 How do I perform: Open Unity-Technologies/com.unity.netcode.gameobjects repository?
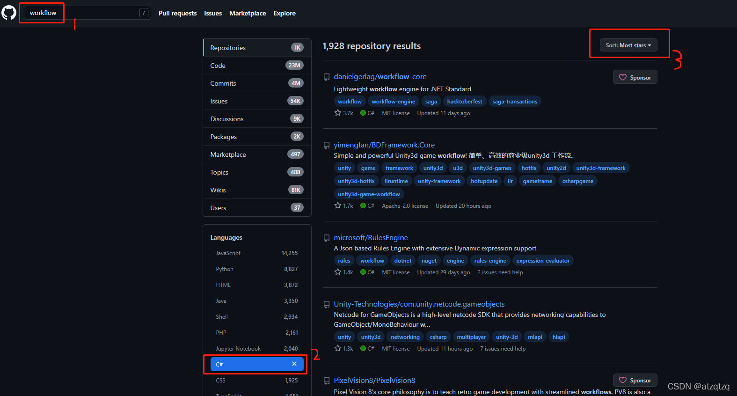click(x=419, y=304)
